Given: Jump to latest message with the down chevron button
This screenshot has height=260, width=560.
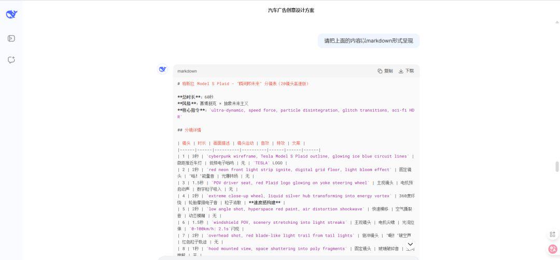Looking at the screenshot, I should click(410, 244).
